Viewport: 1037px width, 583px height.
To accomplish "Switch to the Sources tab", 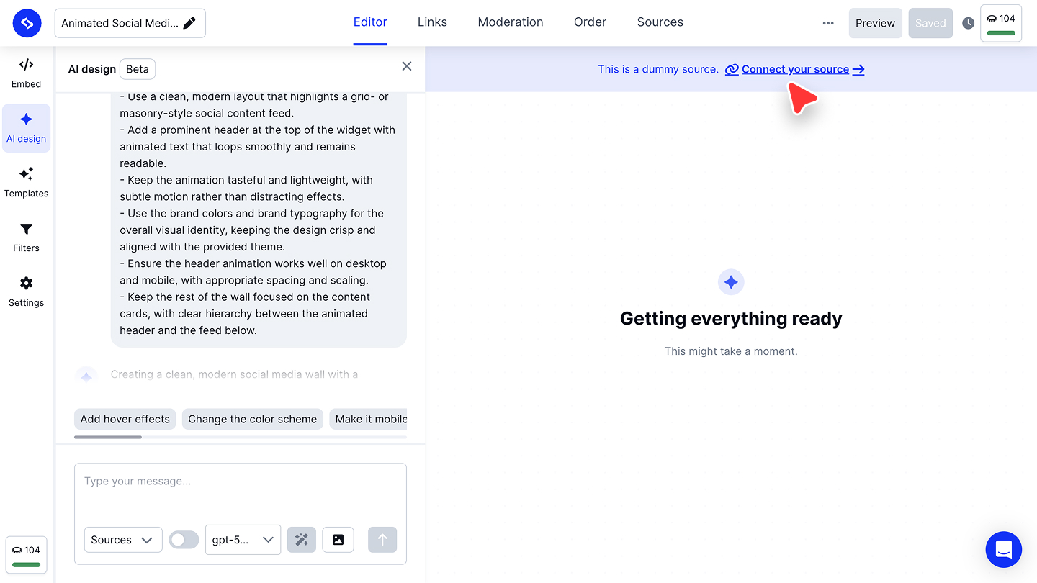I will coord(660,22).
